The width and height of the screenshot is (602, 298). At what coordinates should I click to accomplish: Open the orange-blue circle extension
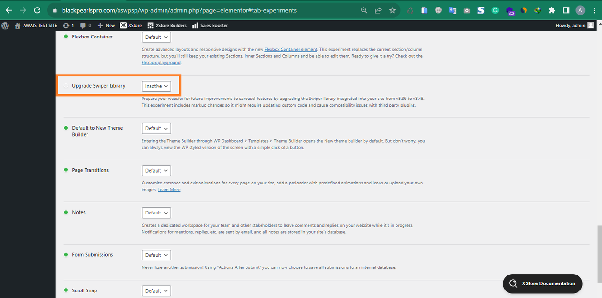click(524, 10)
